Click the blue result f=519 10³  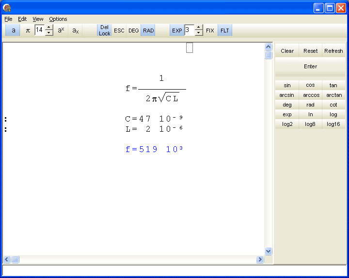pos(154,149)
